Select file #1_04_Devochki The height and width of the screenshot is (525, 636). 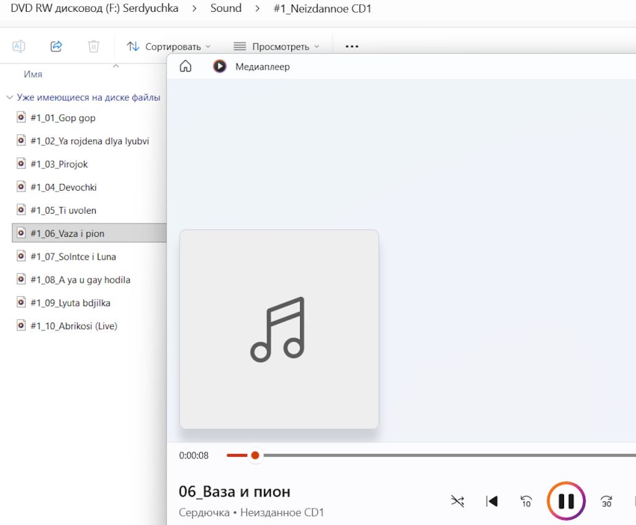click(x=64, y=188)
